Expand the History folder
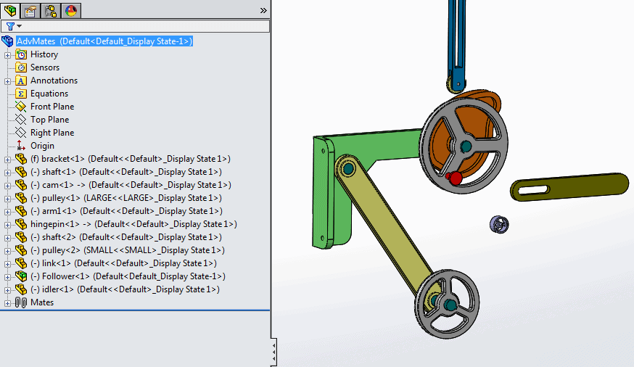634x367 pixels. (x=8, y=54)
